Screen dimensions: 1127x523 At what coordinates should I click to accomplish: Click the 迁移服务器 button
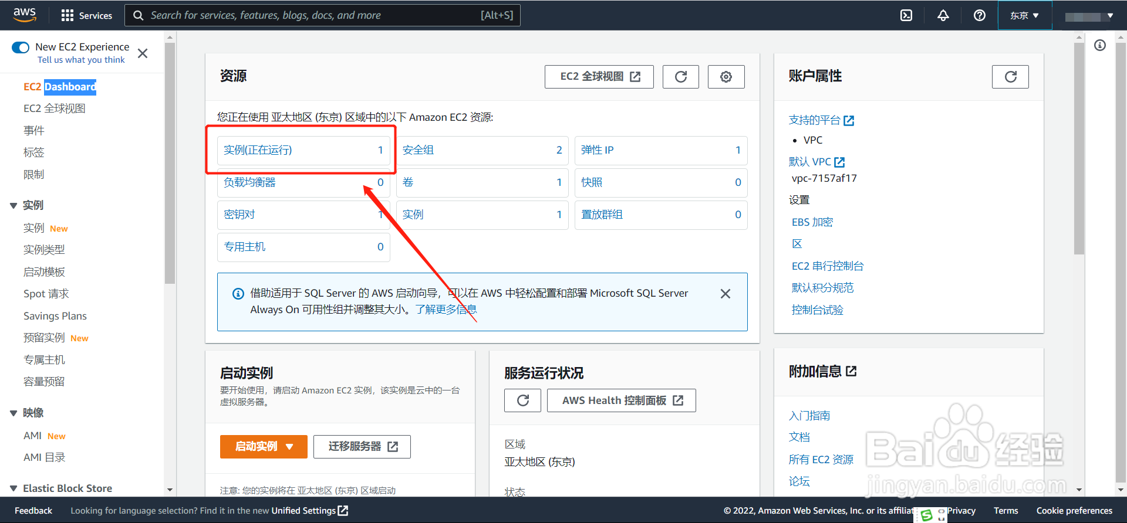[362, 447]
